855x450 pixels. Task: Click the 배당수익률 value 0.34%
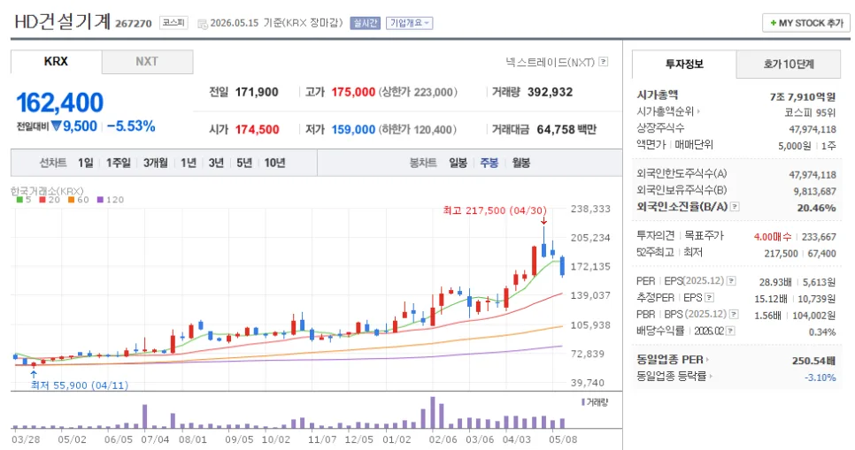[822, 332]
